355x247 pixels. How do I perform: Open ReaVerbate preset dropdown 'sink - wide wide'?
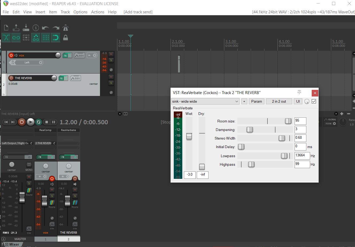205,101
